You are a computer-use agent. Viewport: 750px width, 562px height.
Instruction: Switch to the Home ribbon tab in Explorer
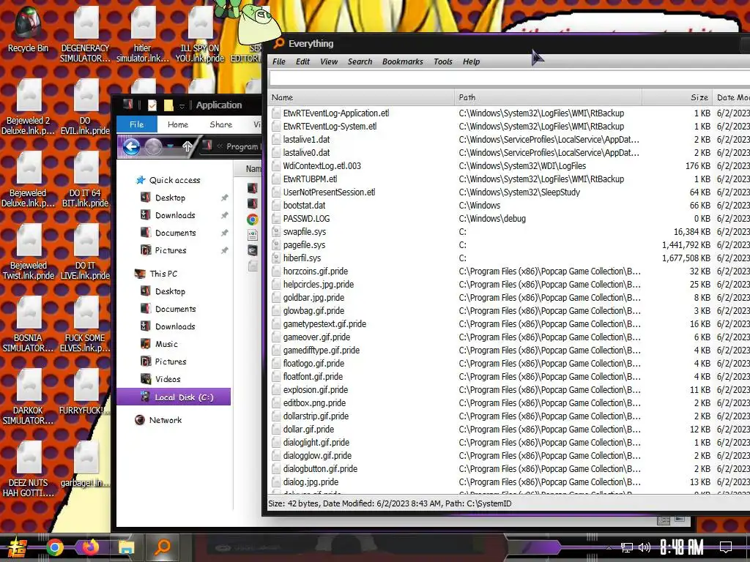pyautogui.click(x=178, y=124)
